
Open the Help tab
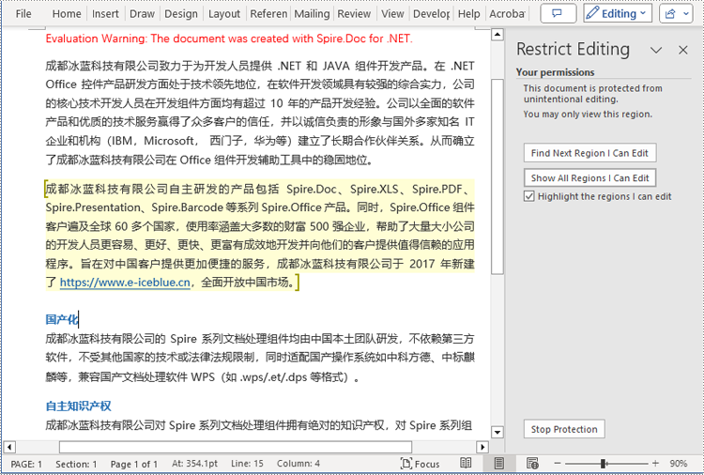pyautogui.click(x=468, y=14)
